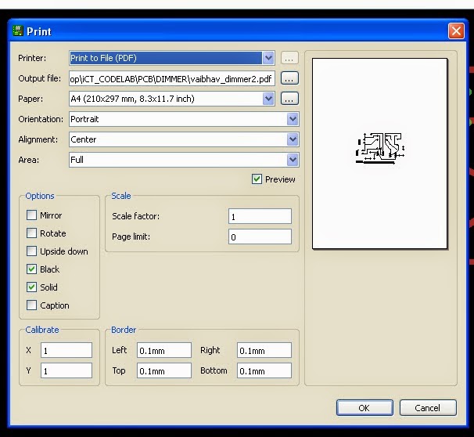Click the Scale factor input field
The width and height of the screenshot is (474, 437).
point(260,216)
